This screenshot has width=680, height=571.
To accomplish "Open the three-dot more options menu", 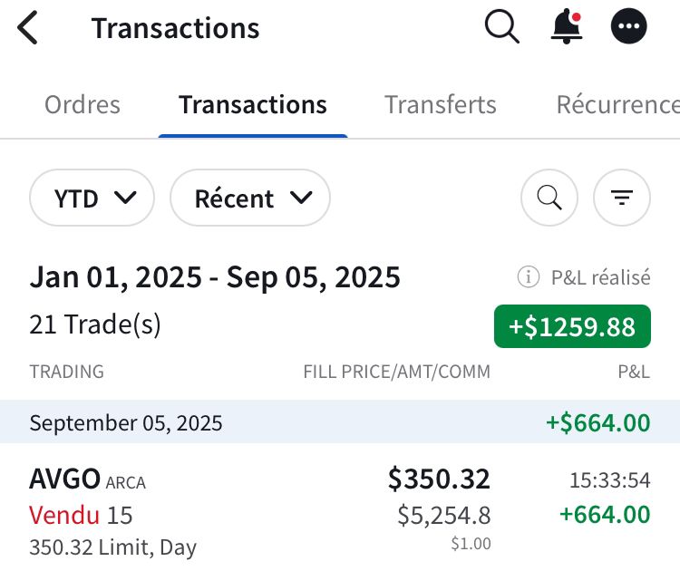I will (629, 27).
